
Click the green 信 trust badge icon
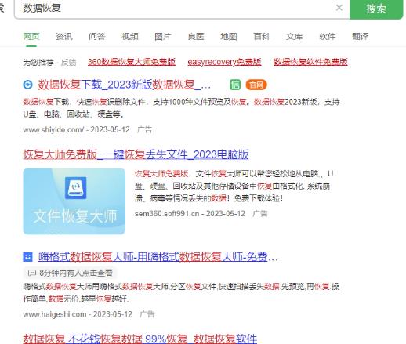pos(235,85)
